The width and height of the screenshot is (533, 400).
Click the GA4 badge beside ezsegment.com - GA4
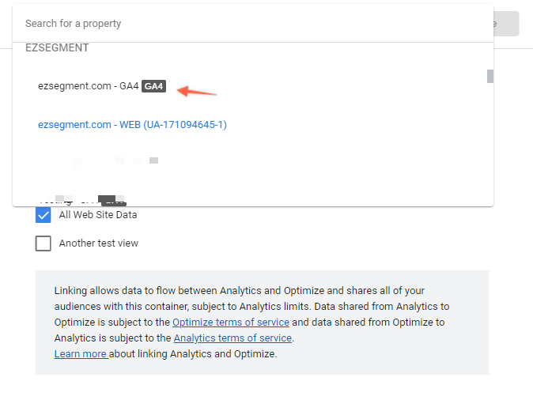(153, 86)
